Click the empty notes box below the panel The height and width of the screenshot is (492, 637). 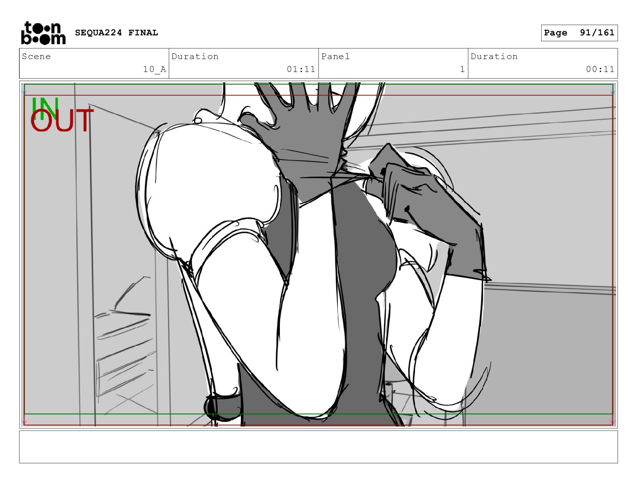tap(318, 447)
